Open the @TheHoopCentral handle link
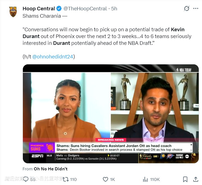 85,9
